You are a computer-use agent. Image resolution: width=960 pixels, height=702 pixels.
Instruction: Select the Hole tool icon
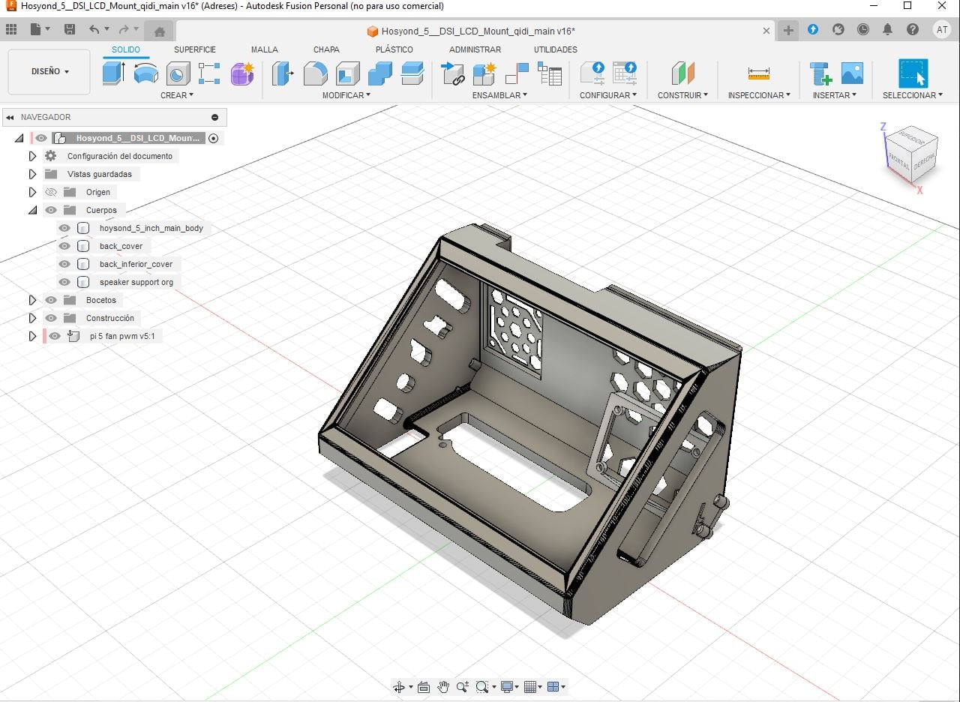click(178, 73)
